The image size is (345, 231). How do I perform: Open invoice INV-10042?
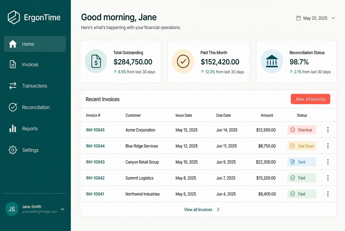click(95, 178)
